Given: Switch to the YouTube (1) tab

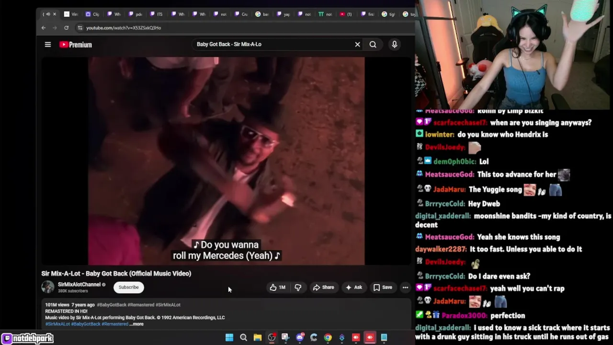Looking at the screenshot, I should click(x=346, y=14).
